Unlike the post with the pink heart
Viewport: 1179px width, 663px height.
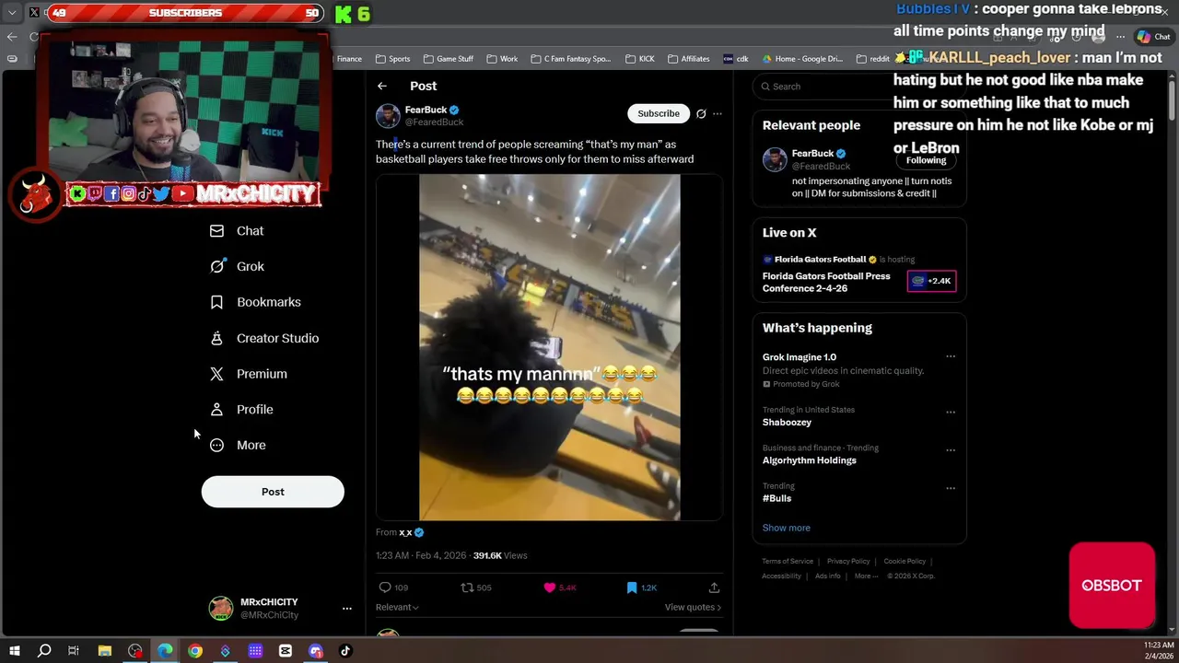(550, 587)
